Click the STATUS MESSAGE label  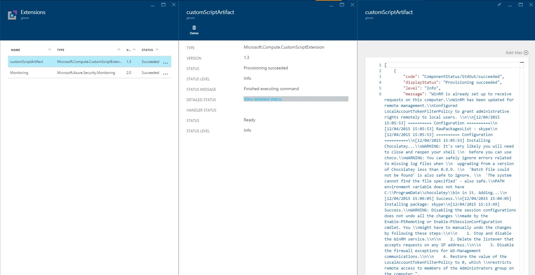pyautogui.click(x=201, y=90)
